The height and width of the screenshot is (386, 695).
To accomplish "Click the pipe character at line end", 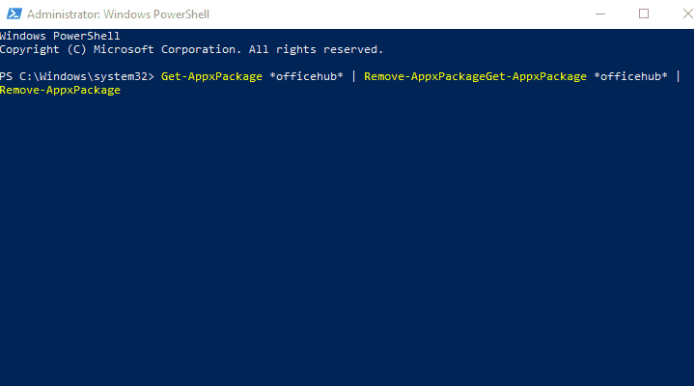I will (x=679, y=76).
